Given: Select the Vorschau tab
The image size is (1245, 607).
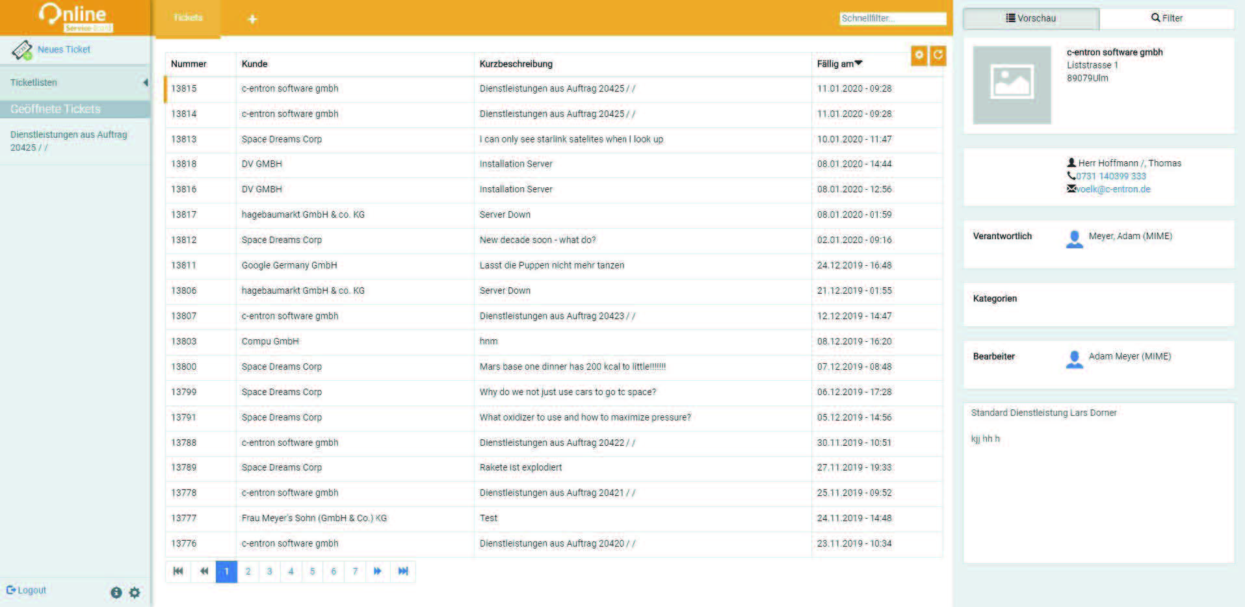Looking at the screenshot, I should [1031, 18].
